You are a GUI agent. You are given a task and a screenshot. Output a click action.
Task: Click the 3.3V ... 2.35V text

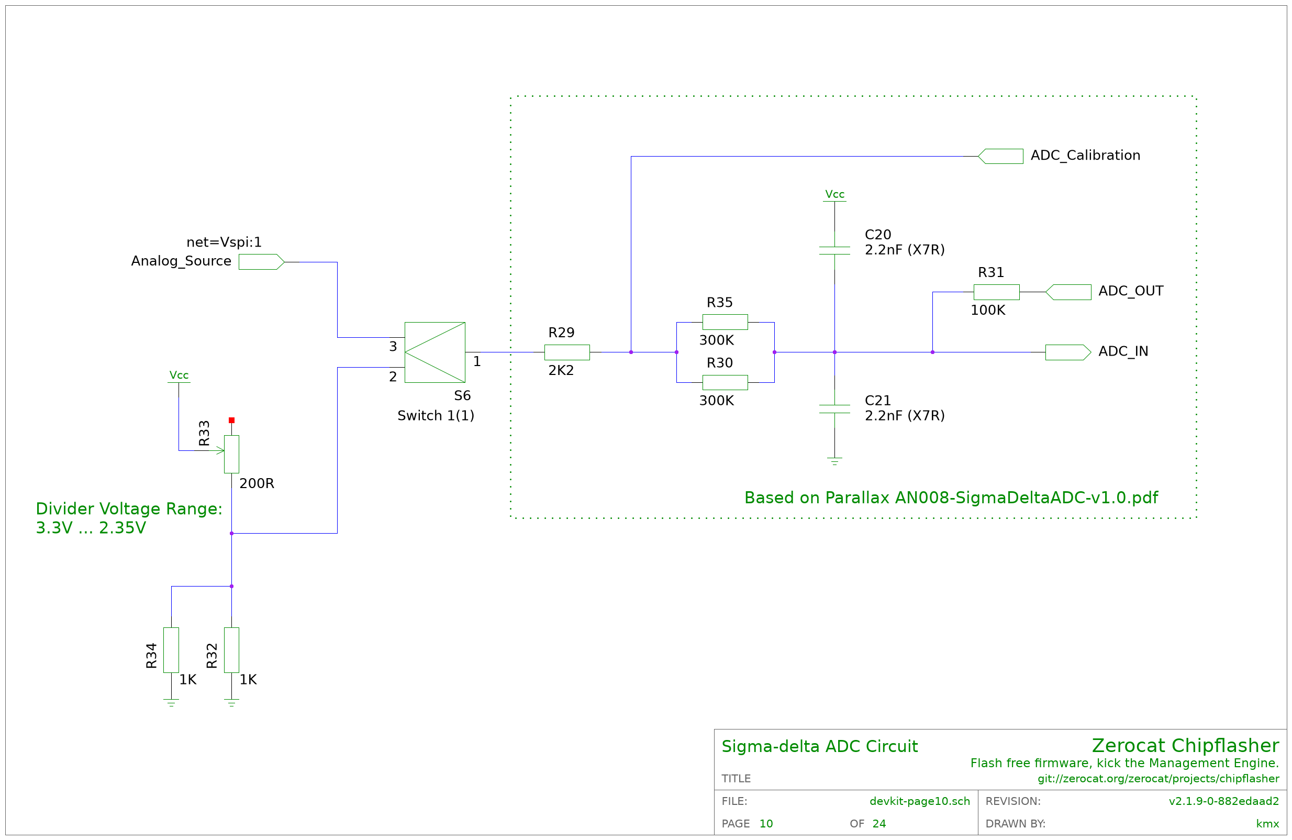91,528
